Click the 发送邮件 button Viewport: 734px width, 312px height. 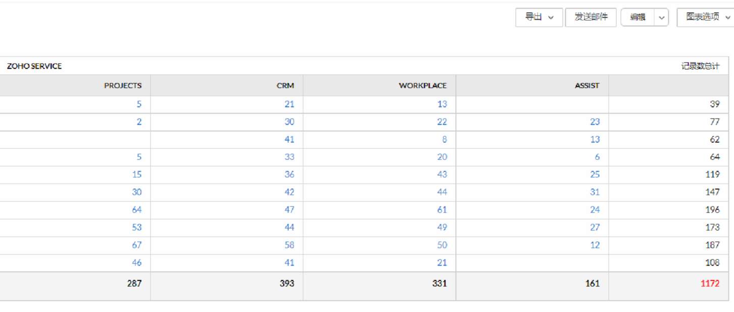pos(591,17)
